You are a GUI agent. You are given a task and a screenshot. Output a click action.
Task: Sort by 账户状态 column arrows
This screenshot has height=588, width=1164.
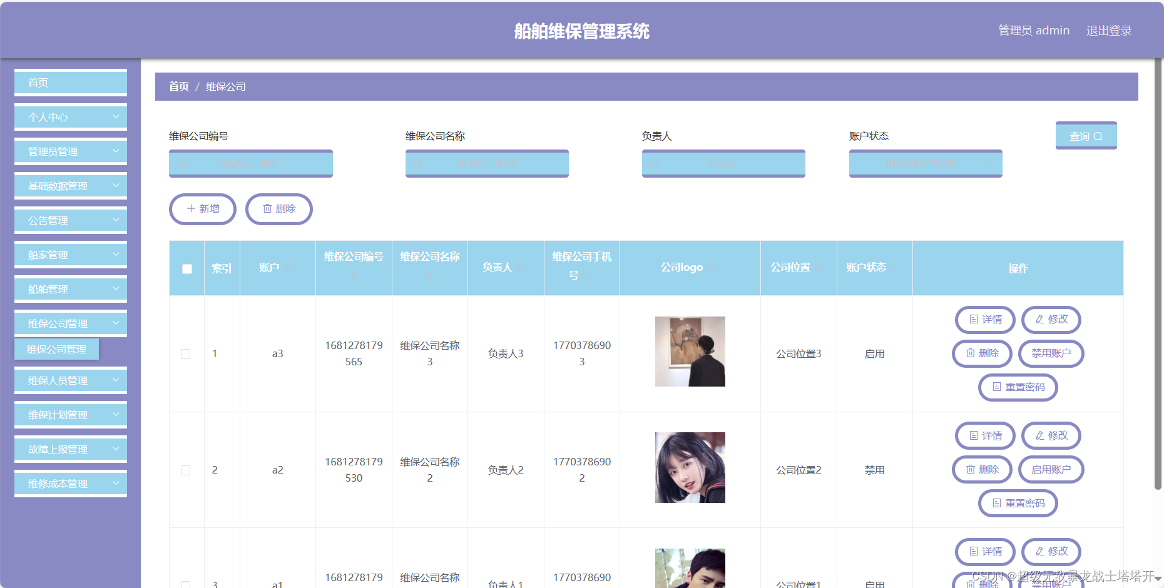894,268
